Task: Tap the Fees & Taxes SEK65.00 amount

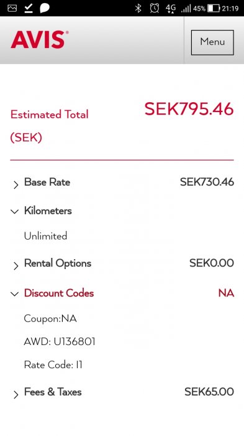Action: coord(209,392)
